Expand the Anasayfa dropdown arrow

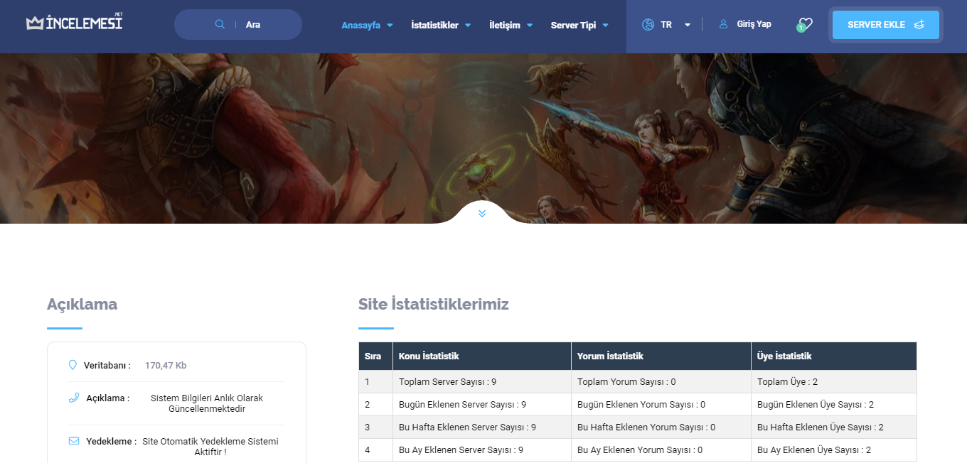point(390,25)
